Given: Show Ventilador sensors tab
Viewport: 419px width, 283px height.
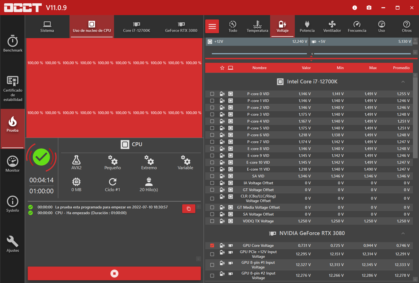Looking at the screenshot, I should [x=332, y=26].
